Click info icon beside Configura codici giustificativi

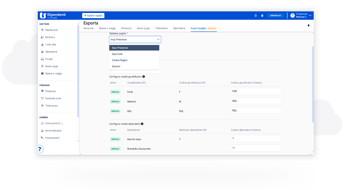coord(144,77)
